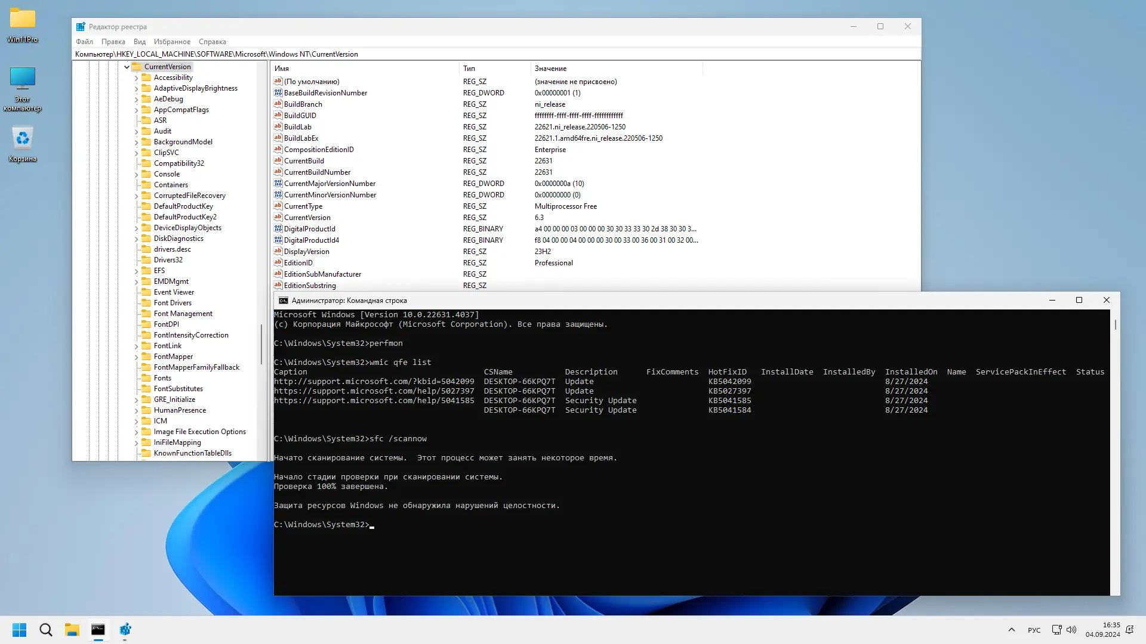Click the Command Prompt taskbar icon
This screenshot has width=1146, height=644.
pos(98,630)
